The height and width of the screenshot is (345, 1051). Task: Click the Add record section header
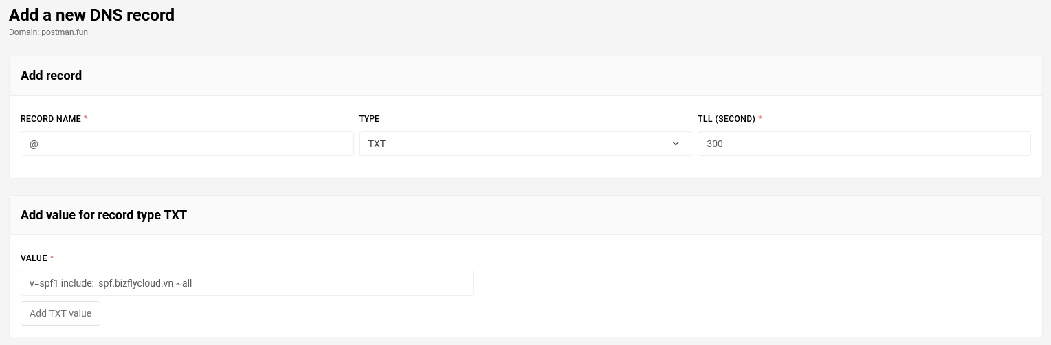51,76
